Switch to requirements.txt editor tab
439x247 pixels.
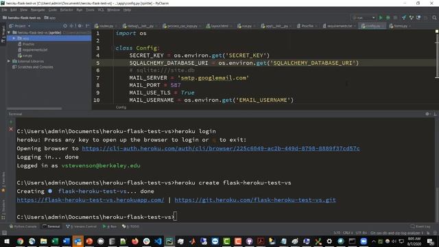tap(339, 26)
